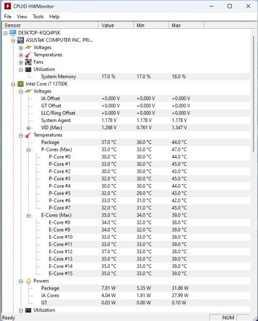The width and height of the screenshot is (258, 321).
Task: Collapse the bottom Utilization node
Action: pos(21,311)
